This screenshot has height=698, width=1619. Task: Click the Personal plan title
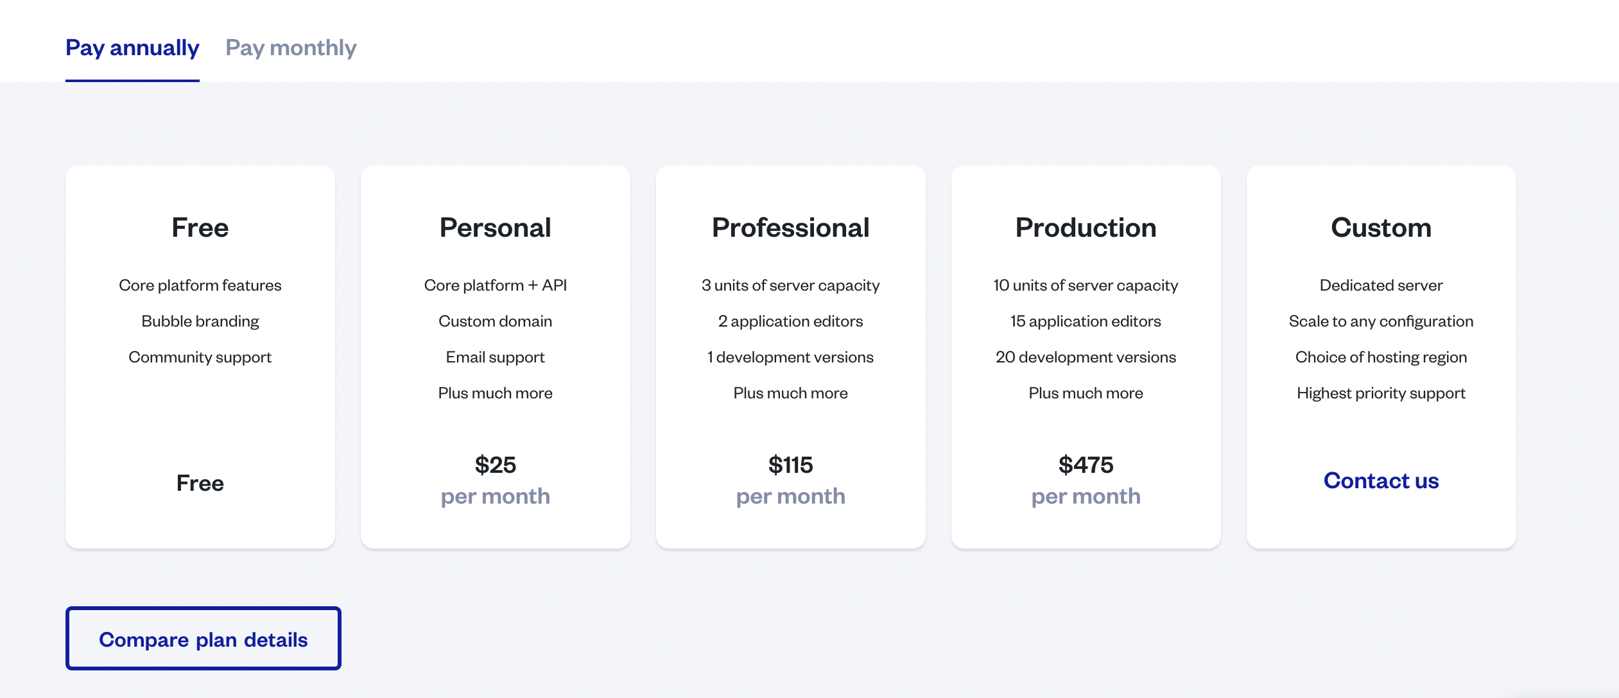pyautogui.click(x=495, y=227)
